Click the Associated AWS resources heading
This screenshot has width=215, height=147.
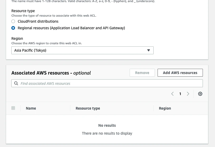click(x=51, y=73)
